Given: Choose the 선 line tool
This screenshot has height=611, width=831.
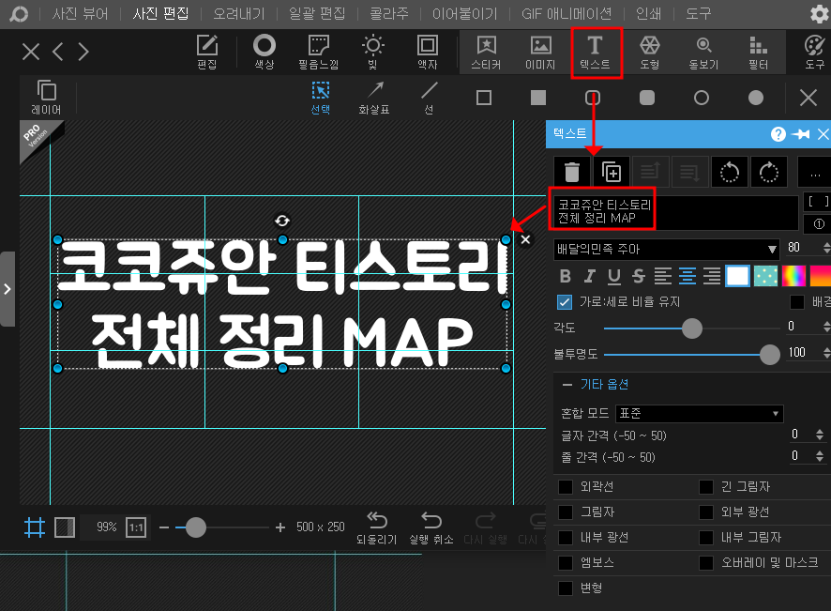Looking at the screenshot, I should click(x=429, y=98).
